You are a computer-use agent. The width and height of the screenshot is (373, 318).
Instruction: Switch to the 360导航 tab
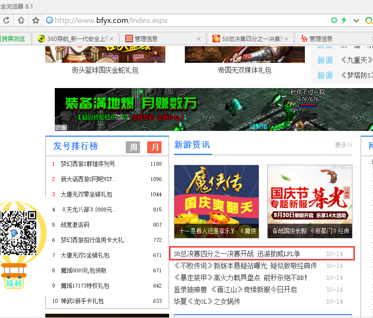pos(75,39)
